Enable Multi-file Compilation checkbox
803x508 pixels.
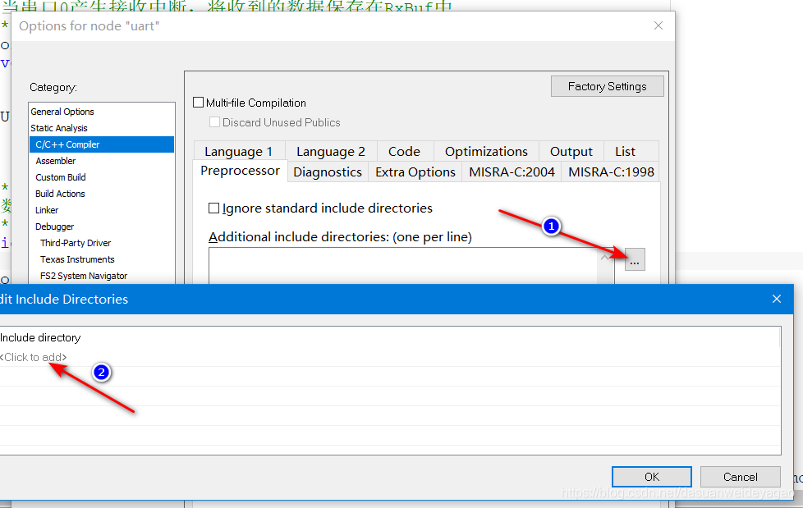tap(198, 103)
